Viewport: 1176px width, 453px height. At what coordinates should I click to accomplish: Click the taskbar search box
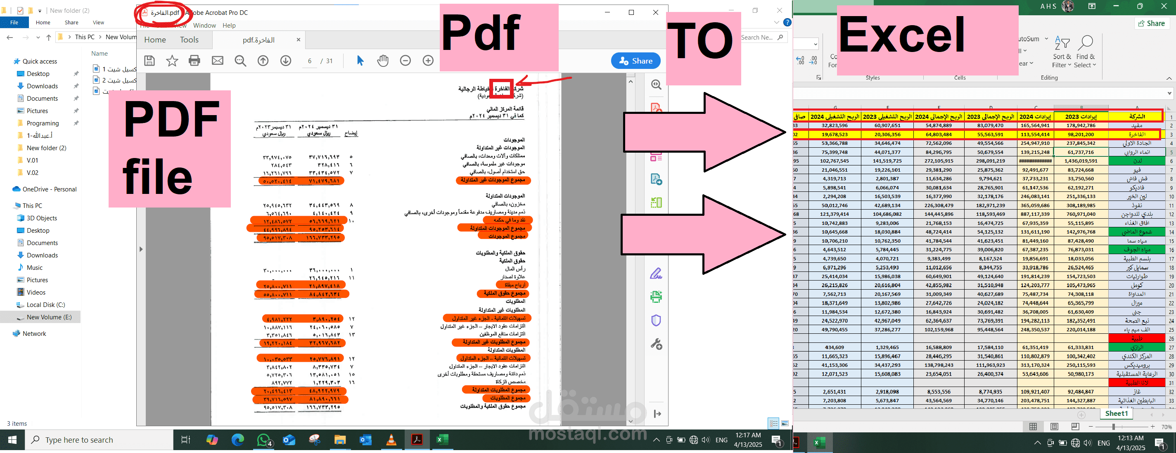click(99, 440)
